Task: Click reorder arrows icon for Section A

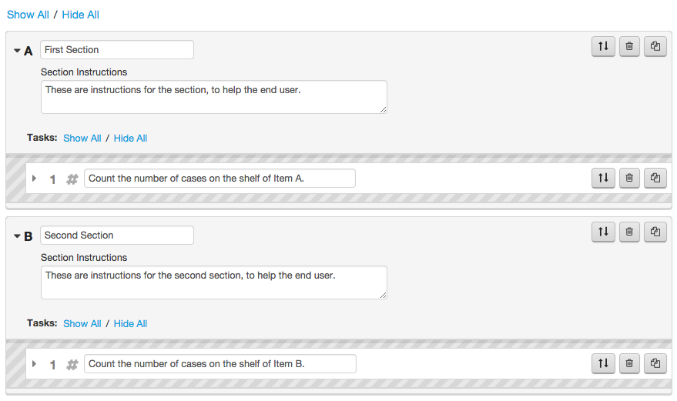Action: [x=603, y=46]
